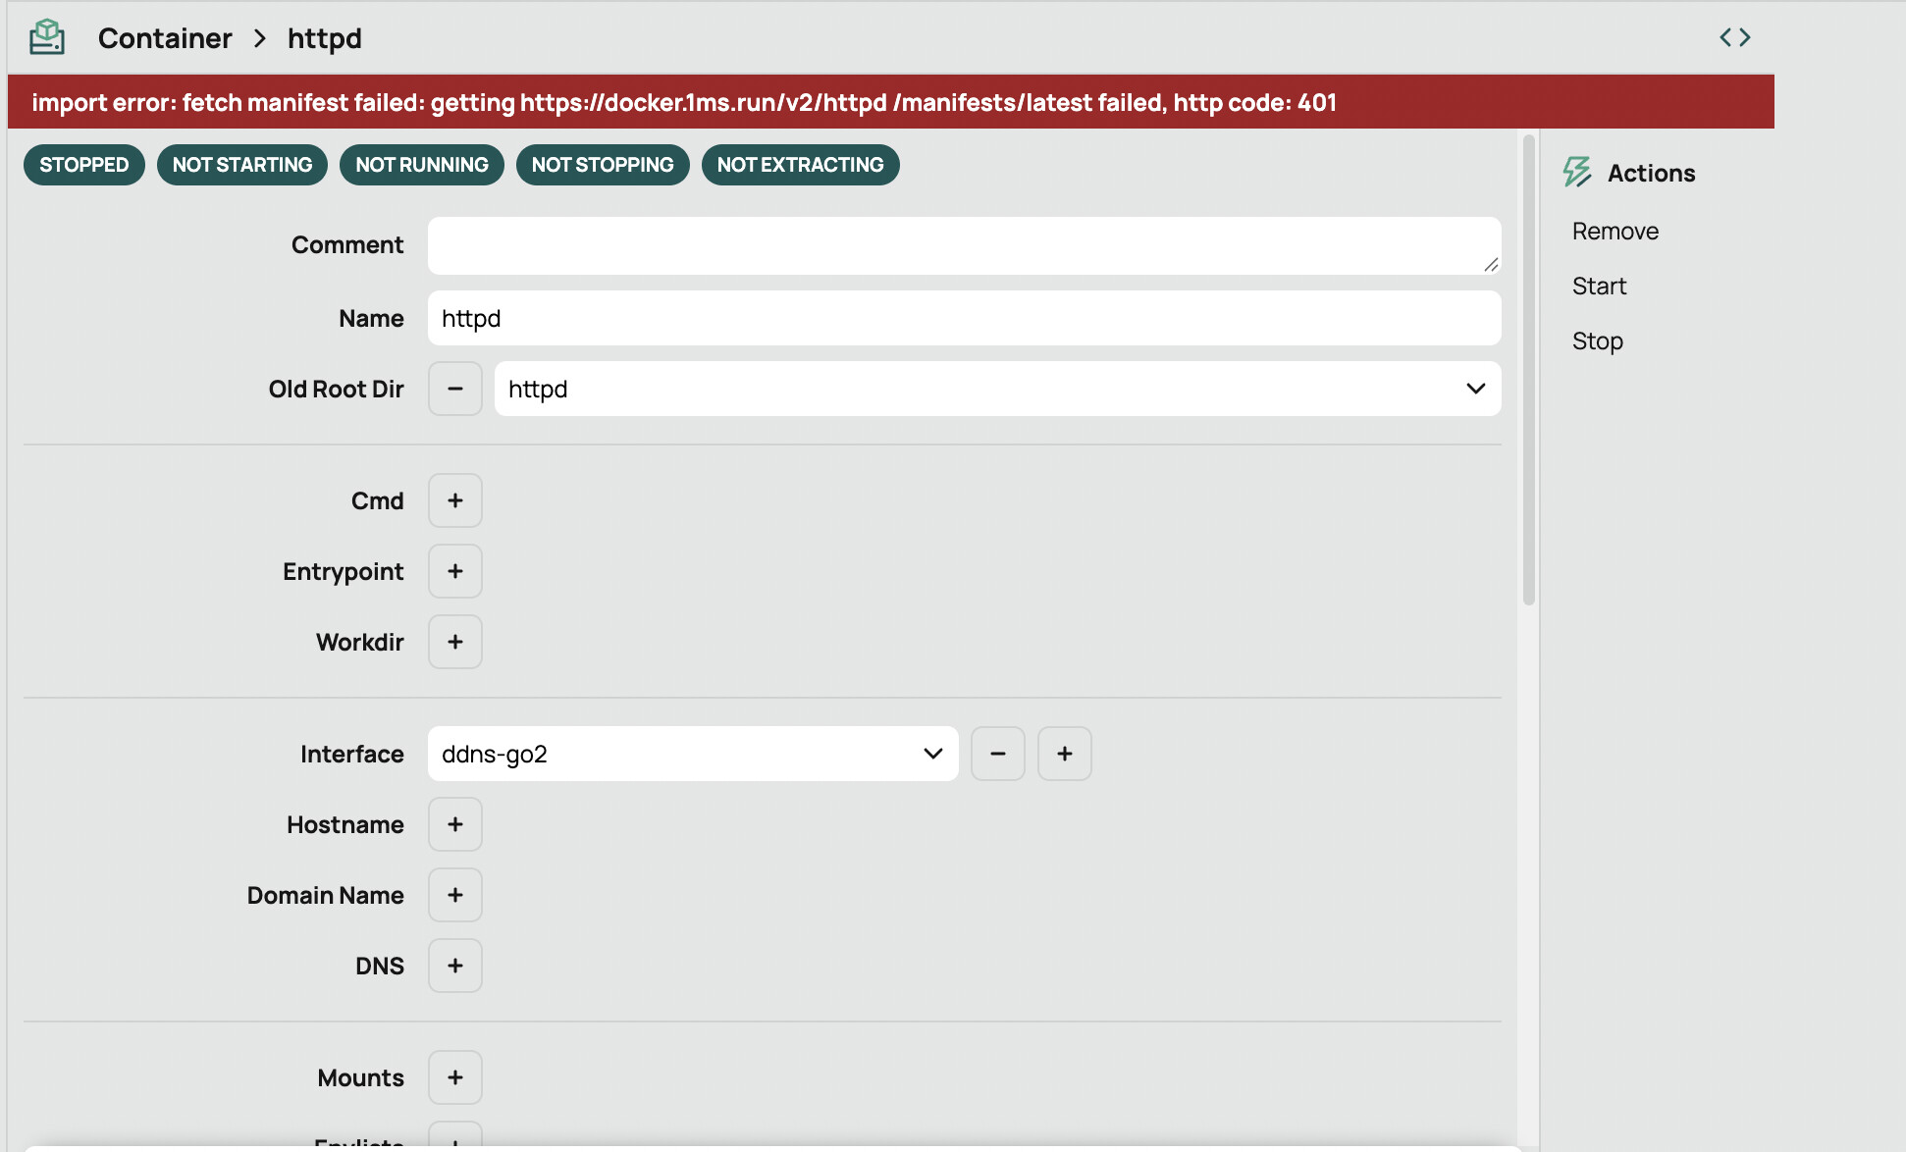
Task: Add a Workdir with plus button
Action: pos(455,642)
